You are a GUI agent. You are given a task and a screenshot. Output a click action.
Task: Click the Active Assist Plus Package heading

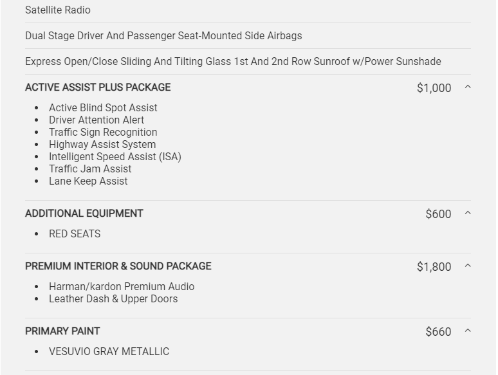tap(98, 87)
